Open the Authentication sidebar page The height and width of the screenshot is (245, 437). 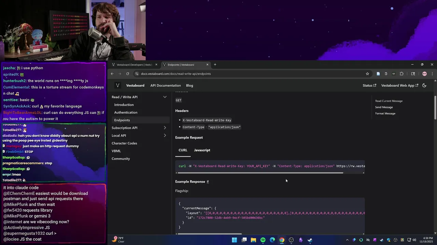pos(126,112)
